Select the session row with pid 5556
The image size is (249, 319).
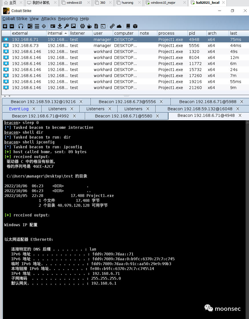tap(125, 46)
